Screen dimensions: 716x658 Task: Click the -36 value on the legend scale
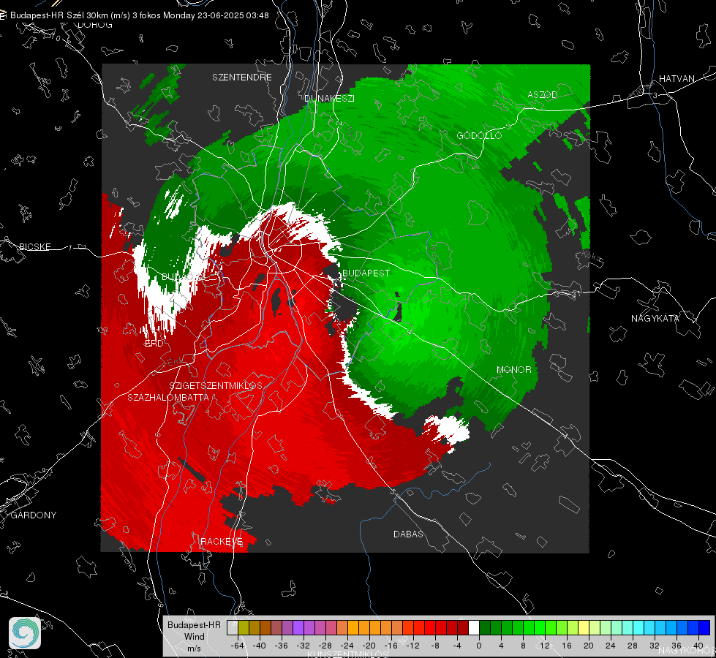click(x=282, y=646)
